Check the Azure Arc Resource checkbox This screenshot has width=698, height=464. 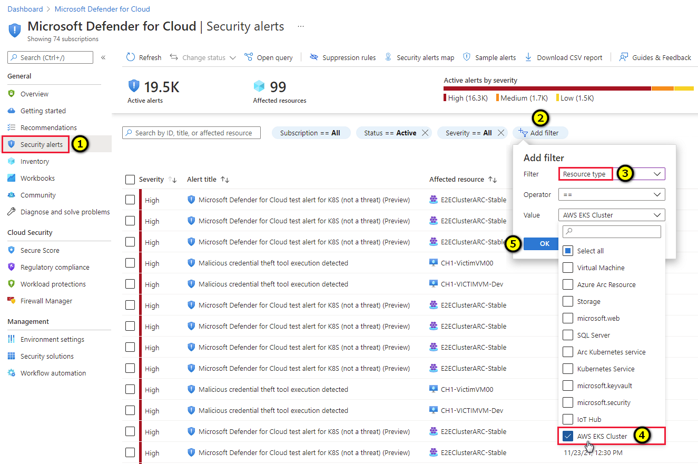tap(567, 284)
